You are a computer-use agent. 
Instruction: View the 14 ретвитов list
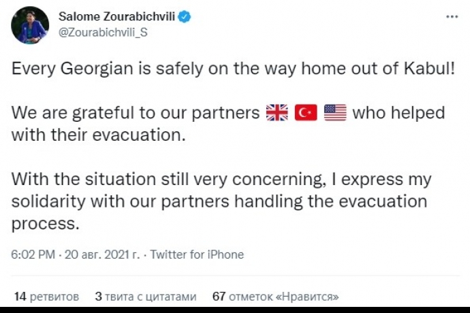[46, 297]
